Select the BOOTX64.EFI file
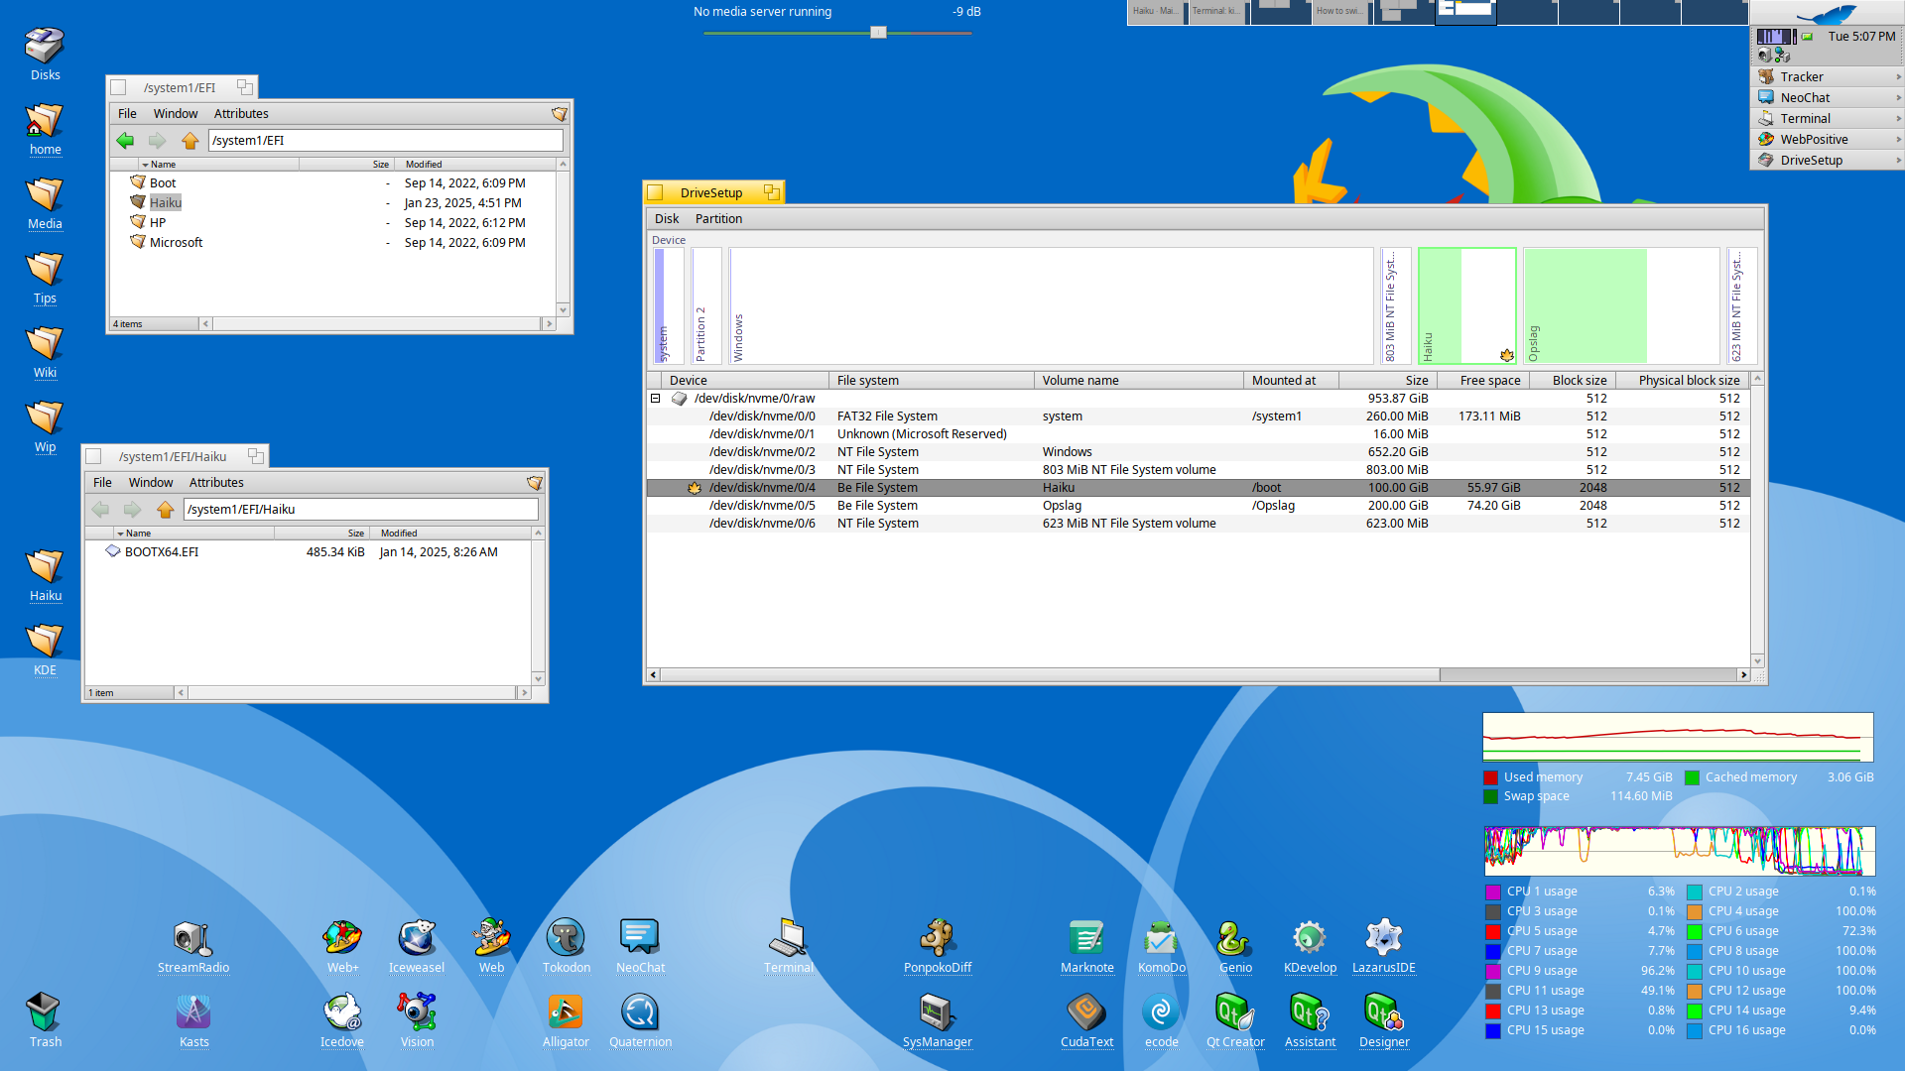The width and height of the screenshot is (1905, 1071). coord(162,552)
